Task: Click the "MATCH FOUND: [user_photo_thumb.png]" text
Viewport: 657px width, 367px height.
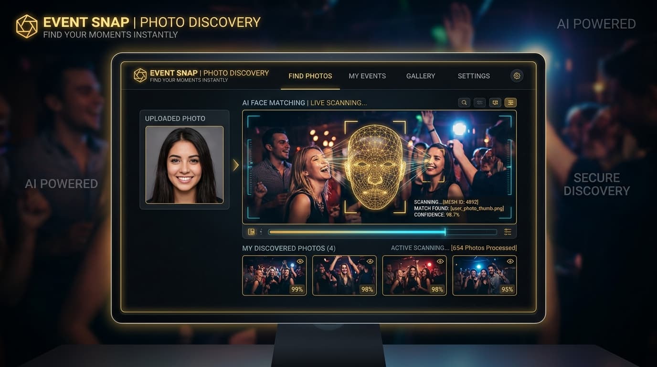Action: (x=459, y=208)
